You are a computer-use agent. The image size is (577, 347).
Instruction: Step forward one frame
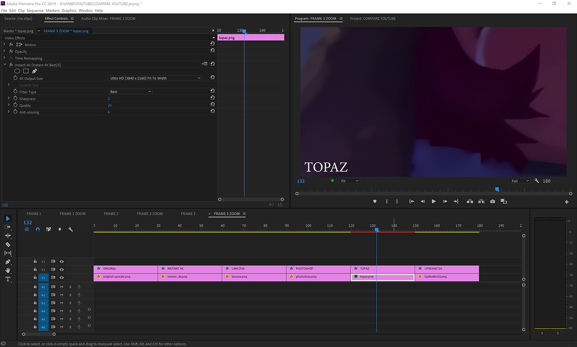point(445,201)
